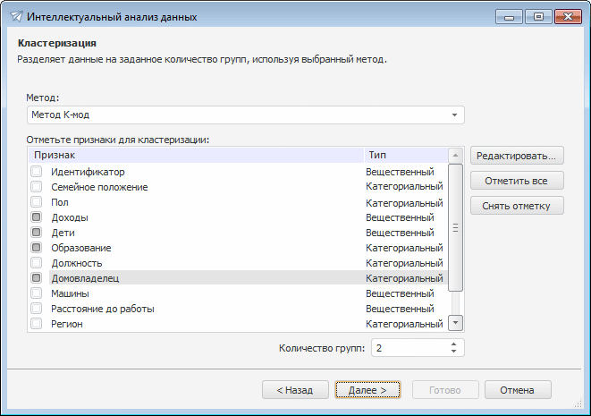
Task: Click the Тип column header
Action: pos(404,155)
